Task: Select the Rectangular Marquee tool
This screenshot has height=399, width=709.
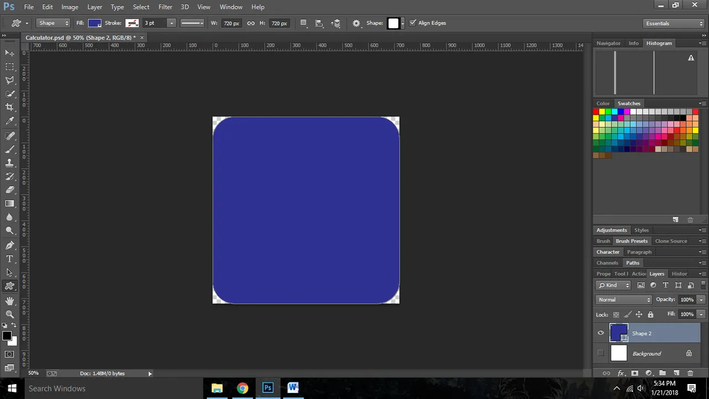Action: pyautogui.click(x=9, y=66)
